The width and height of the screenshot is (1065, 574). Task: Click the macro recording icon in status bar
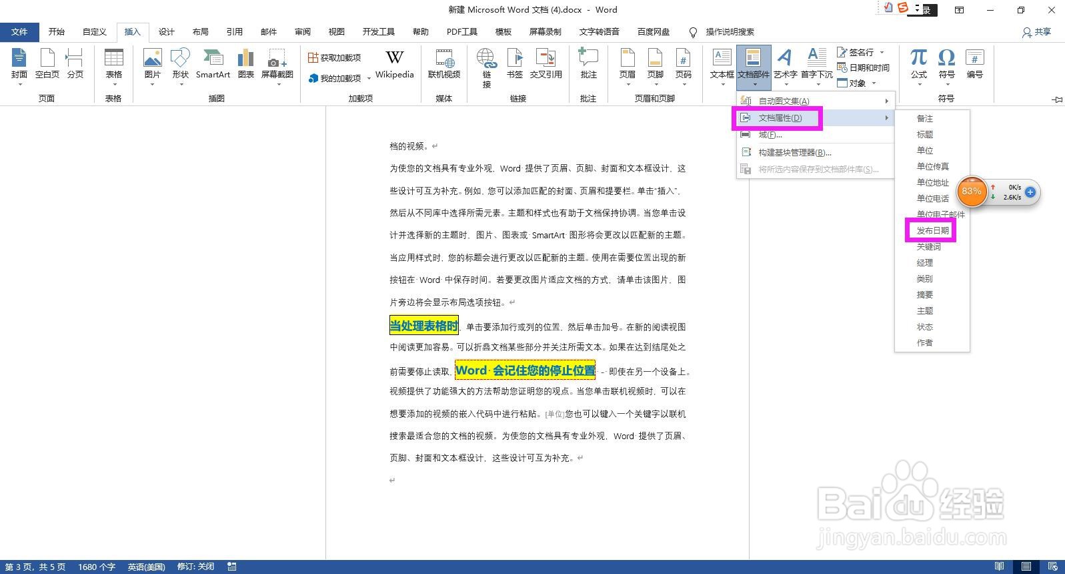(x=232, y=567)
